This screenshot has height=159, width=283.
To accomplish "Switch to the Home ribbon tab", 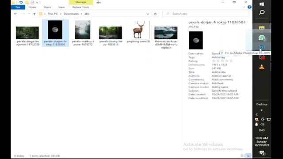I will tap(32, 7).
